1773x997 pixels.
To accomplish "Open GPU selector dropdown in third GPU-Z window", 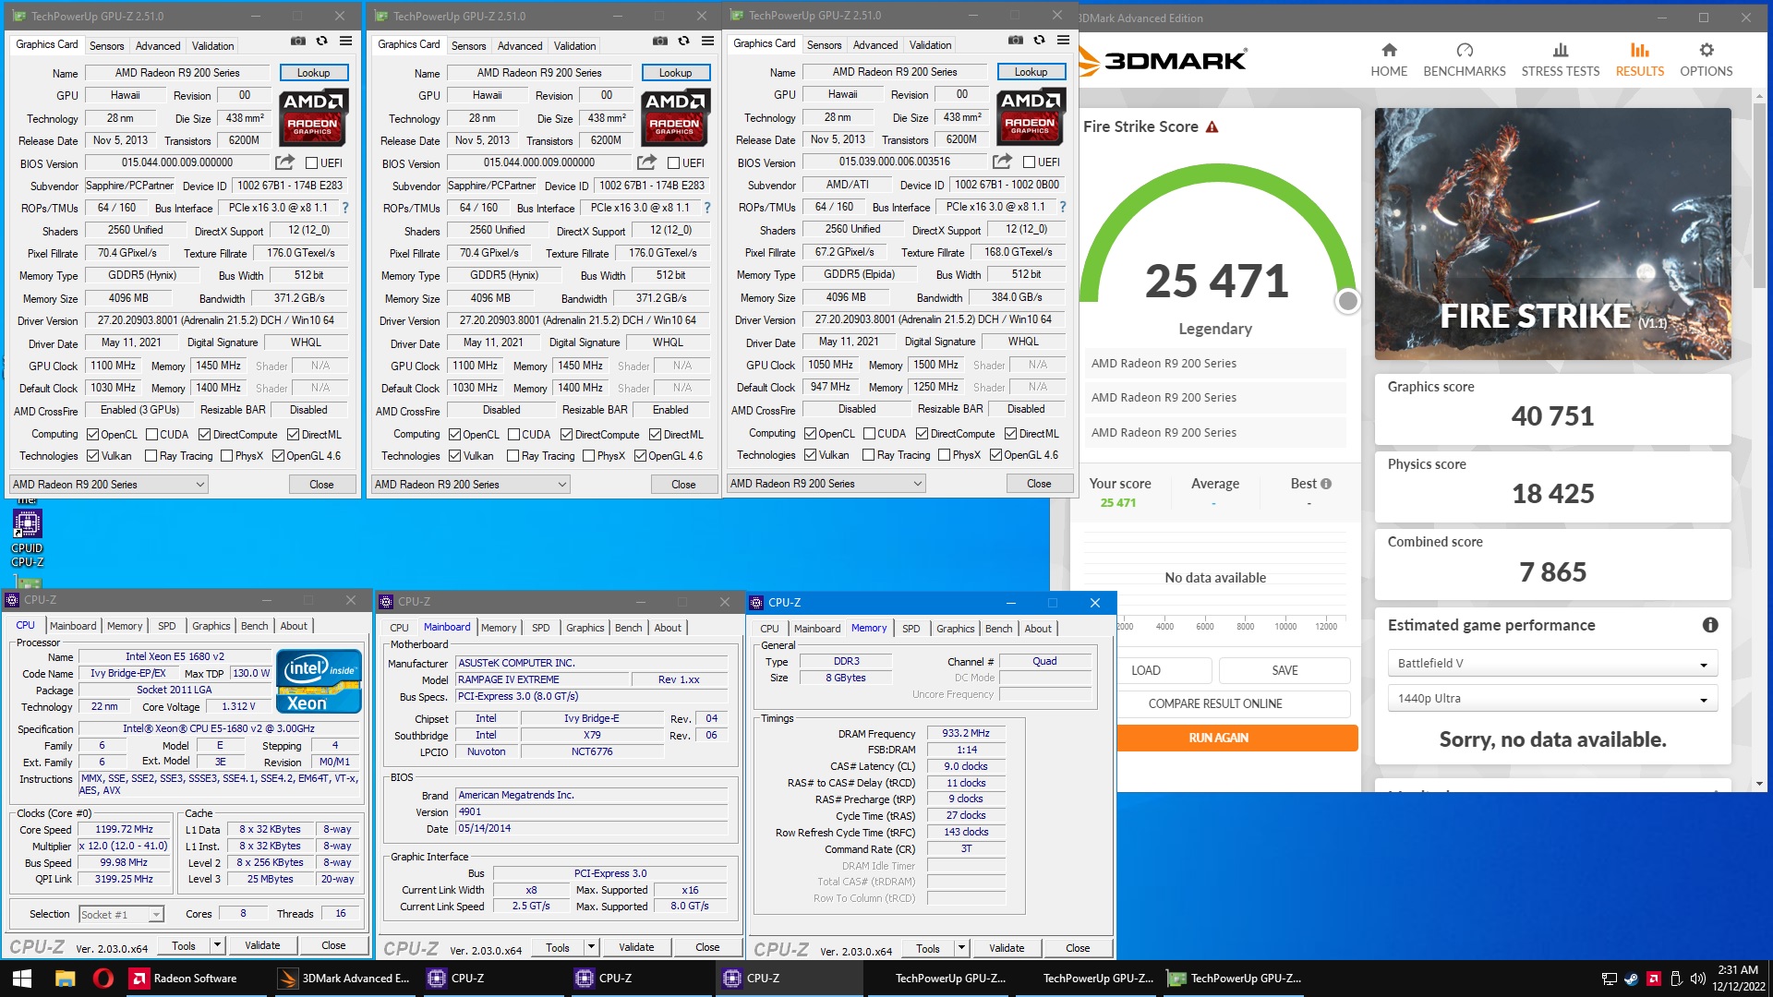I will click(x=826, y=484).
